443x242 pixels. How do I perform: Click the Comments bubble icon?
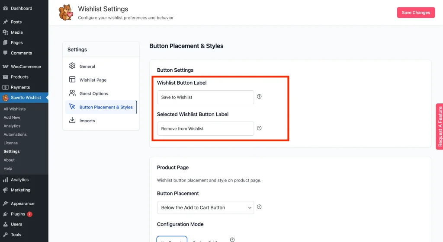[5, 53]
